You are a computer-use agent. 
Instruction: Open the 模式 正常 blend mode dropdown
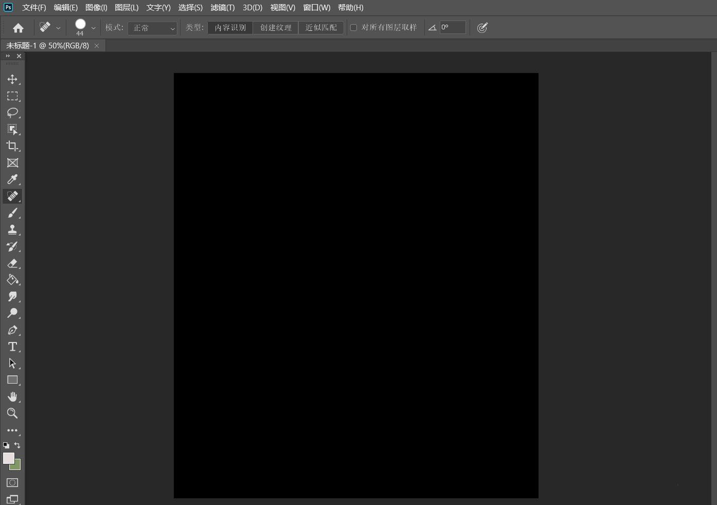(x=153, y=28)
